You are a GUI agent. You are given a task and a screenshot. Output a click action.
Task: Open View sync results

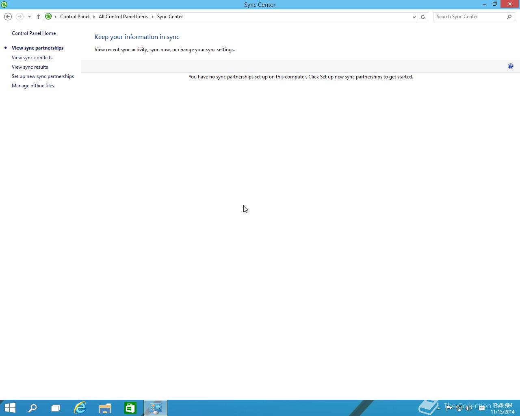pos(30,67)
